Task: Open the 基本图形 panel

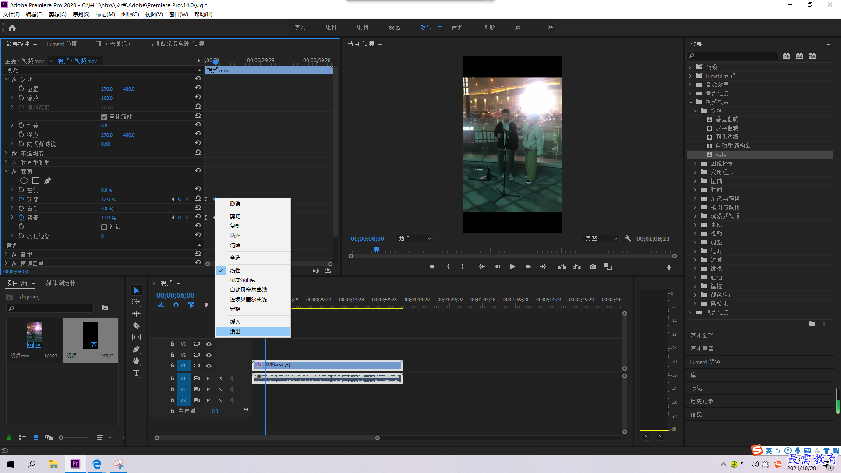Action: (702, 335)
